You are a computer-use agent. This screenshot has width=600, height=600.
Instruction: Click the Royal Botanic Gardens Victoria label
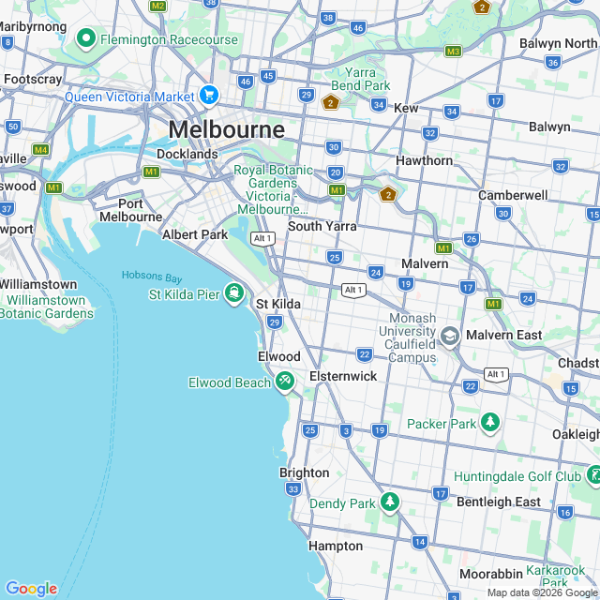(273, 189)
